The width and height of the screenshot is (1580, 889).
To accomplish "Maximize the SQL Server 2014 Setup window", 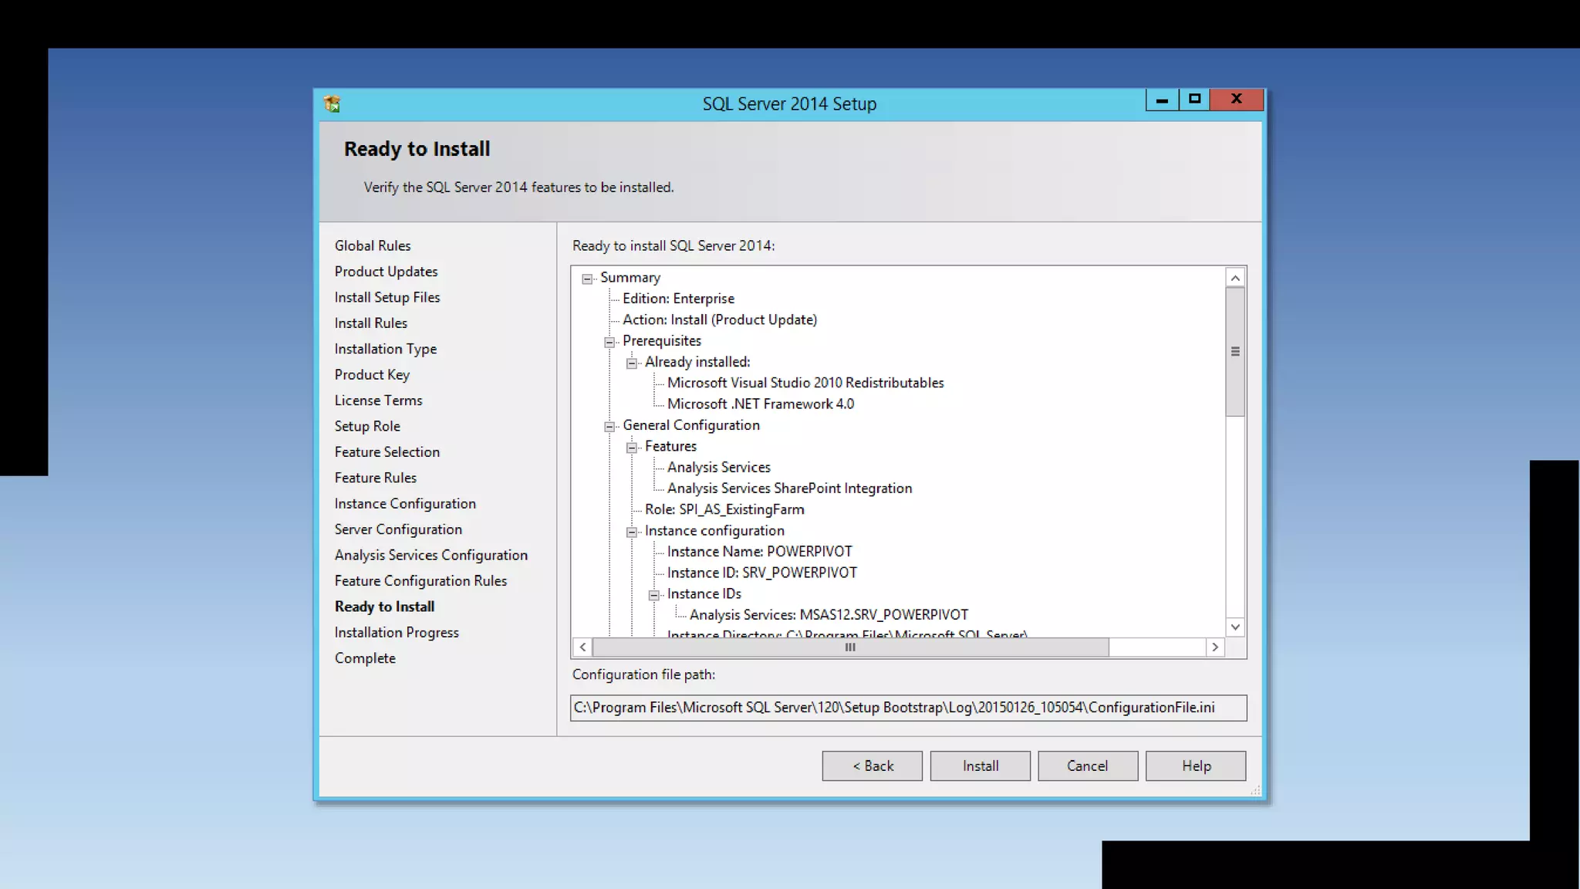I will pyautogui.click(x=1194, y=99).
